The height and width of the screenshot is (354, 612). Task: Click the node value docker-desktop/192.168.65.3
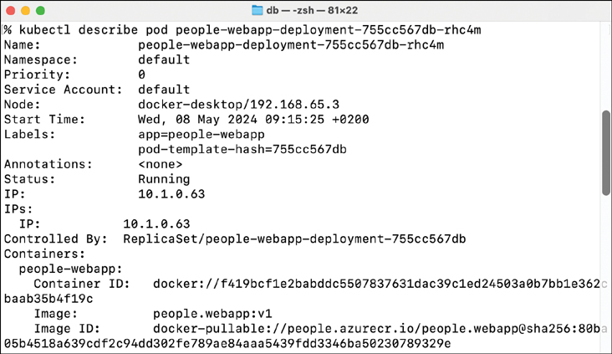(238, 105)
